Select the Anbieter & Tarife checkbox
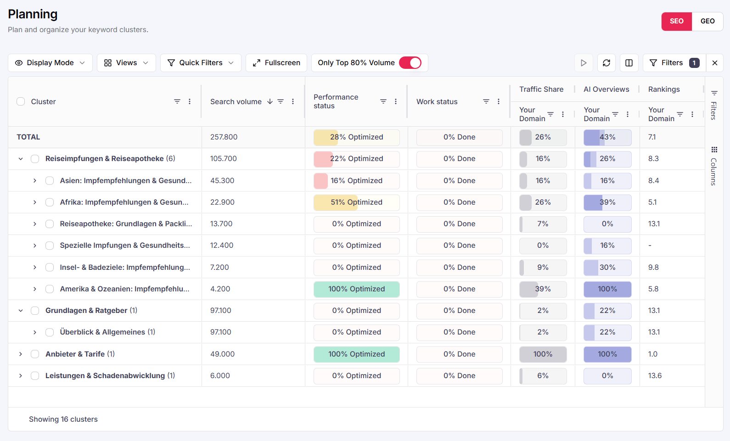Screen dimensions: 730x441 pos(35,354)
